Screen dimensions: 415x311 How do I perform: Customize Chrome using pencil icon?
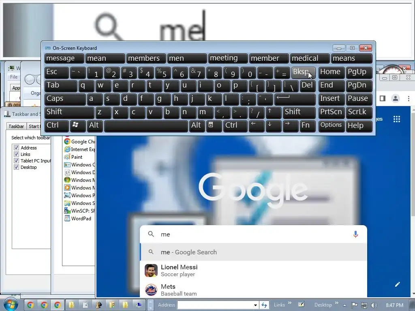tap(397, 284)
